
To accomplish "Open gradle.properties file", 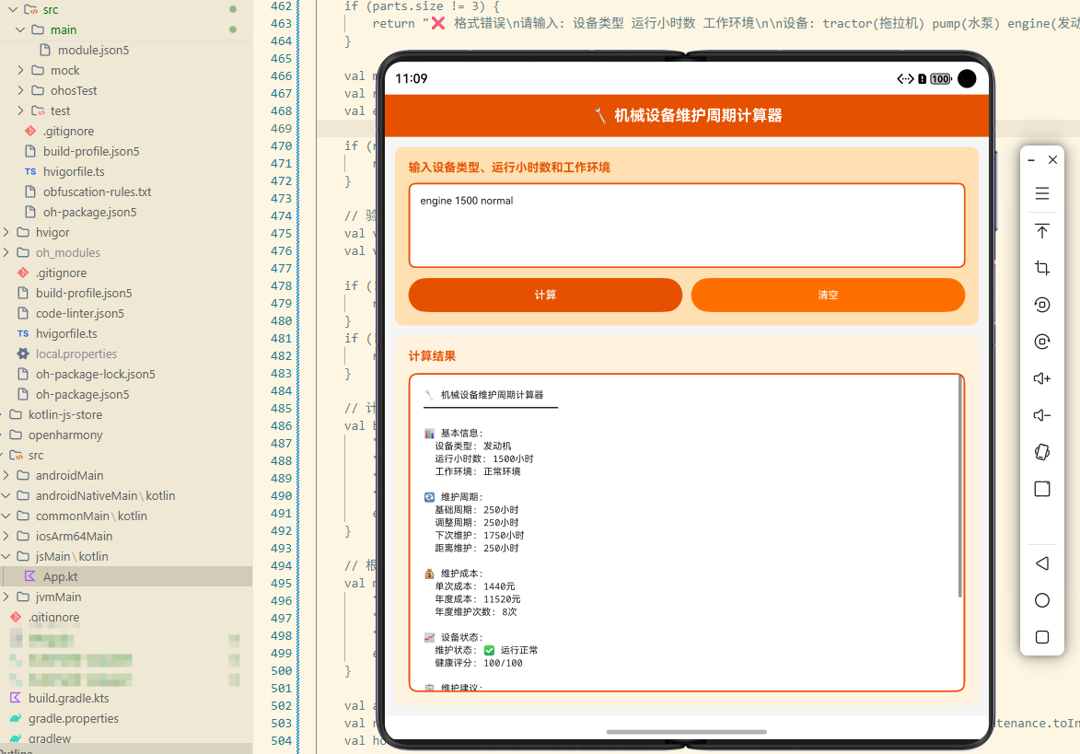I will click(x=74, y=718).
